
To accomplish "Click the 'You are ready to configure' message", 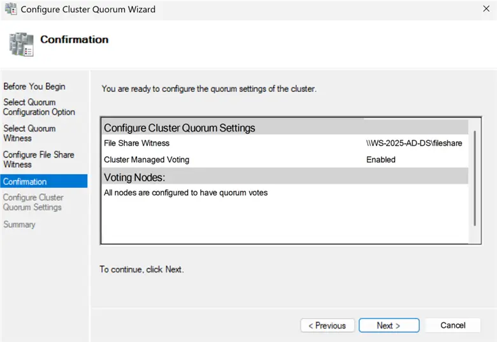I will coord(209,89).
